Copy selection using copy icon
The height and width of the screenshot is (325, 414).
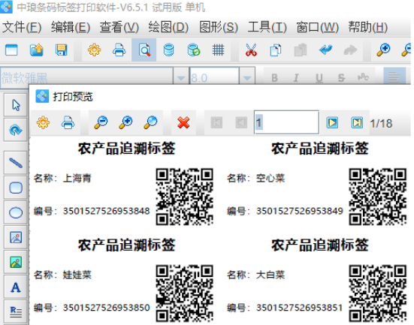(x=276, y=50)
